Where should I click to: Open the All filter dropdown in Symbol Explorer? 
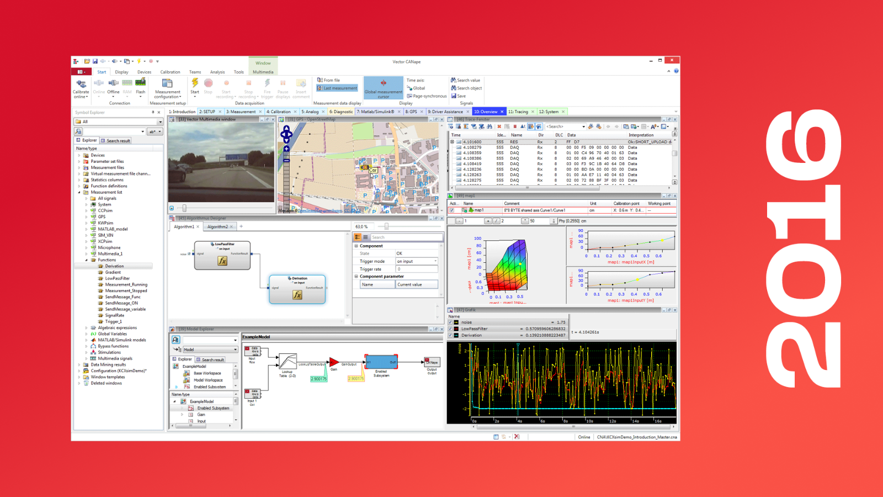[x=160, y=122]
